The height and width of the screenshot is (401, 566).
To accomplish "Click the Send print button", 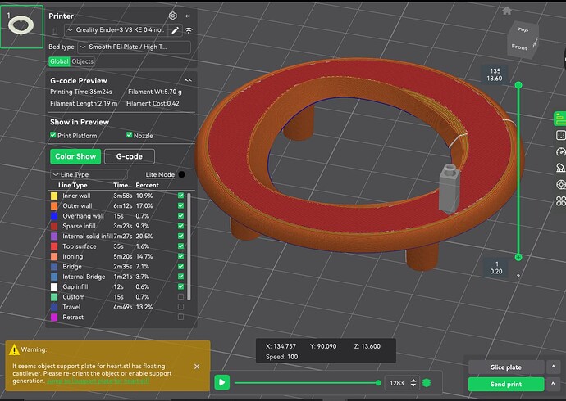I will (506, 384).
